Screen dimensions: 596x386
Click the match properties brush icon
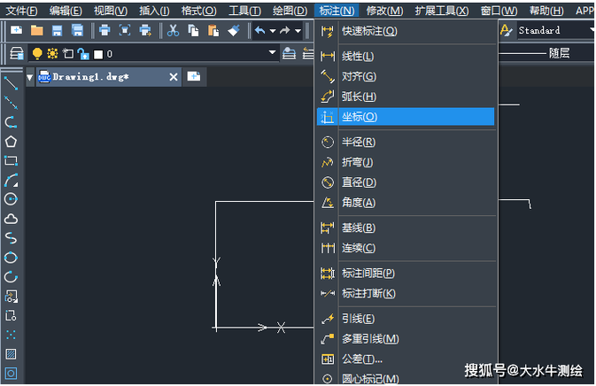(234, 30)
